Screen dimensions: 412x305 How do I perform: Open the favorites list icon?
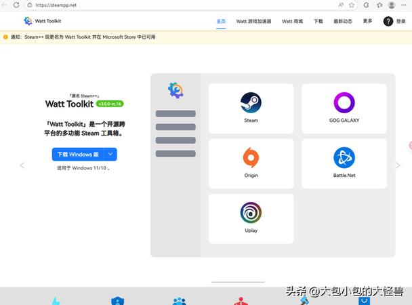tap(379, 5)
